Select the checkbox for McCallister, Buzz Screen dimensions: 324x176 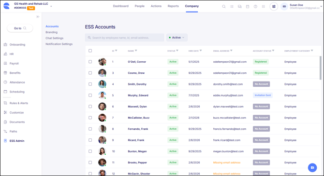90,118
